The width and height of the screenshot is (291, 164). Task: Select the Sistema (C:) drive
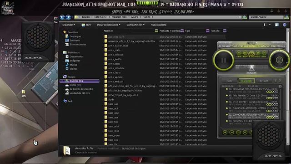point(80,81)
